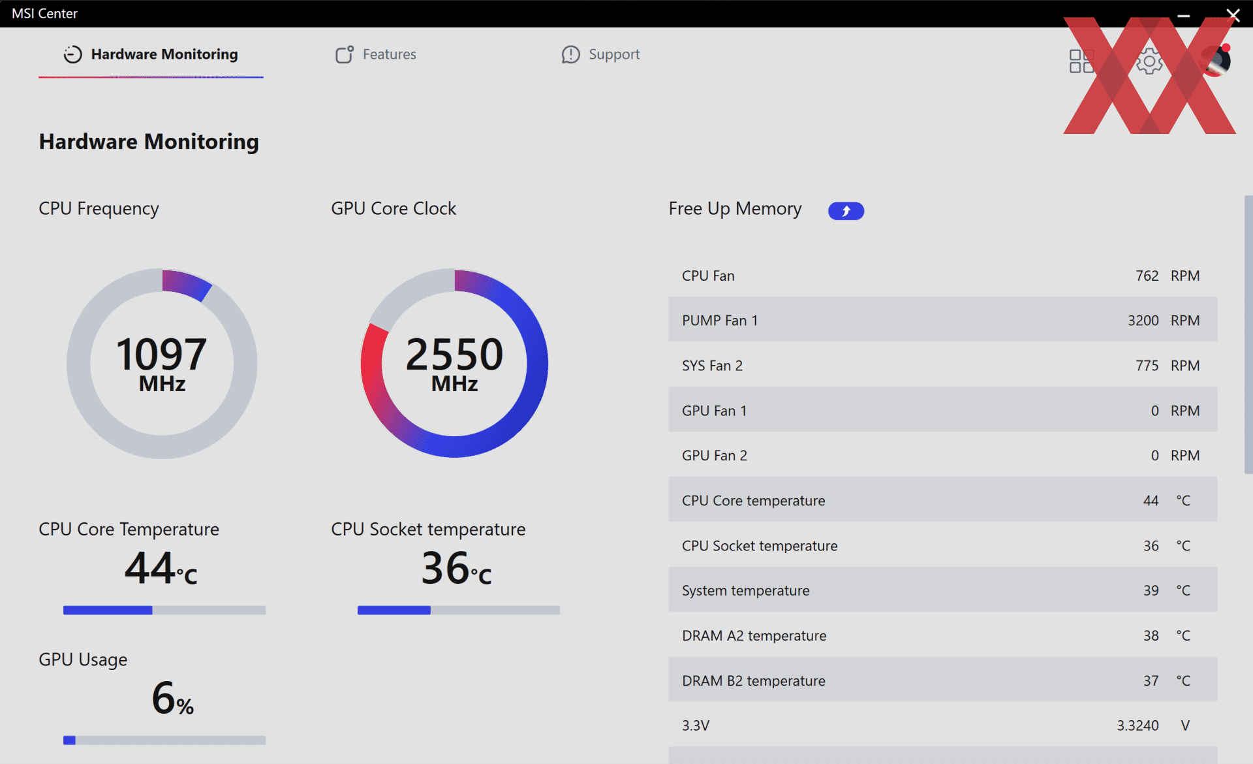Screen dimensions: 1253x764
Task: Select the PUMP Fan 1 row
Action: pyautogui.click(x=942, y=320)
